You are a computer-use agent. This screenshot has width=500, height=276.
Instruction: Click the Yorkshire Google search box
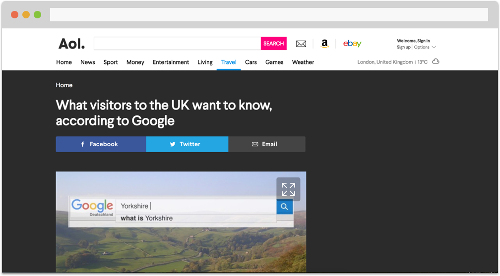tap(196, 206)
